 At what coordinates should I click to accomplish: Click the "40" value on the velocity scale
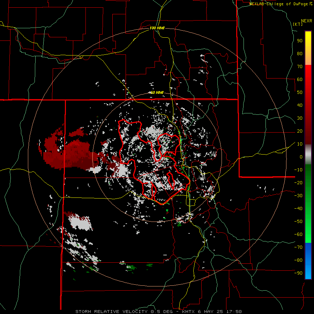300,105
